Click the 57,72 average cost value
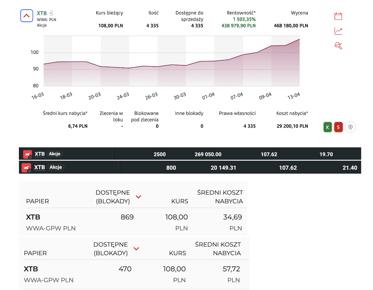 231,269
